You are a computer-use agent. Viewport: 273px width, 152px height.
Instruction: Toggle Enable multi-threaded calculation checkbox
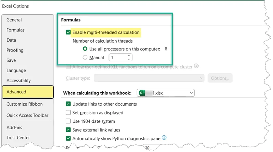[69, 32]
